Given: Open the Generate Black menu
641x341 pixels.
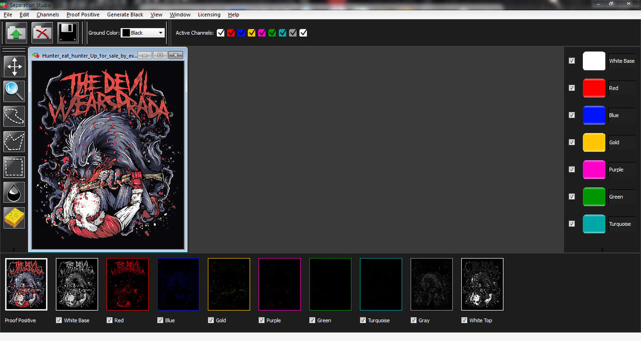Looking at the screenshot, I should pos(125,14).
